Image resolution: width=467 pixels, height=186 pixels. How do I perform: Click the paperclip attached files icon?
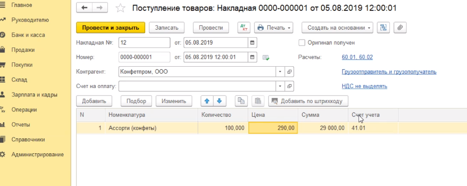(400, 28)
